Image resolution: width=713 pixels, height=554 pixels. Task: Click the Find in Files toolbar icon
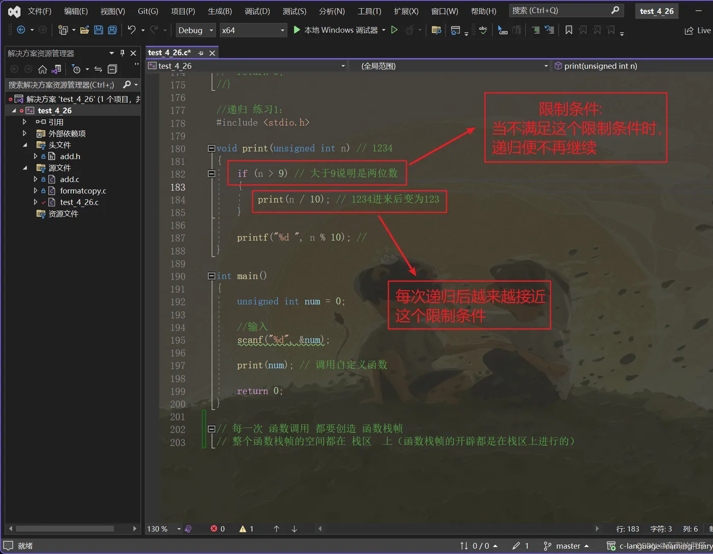coord(436,30)
